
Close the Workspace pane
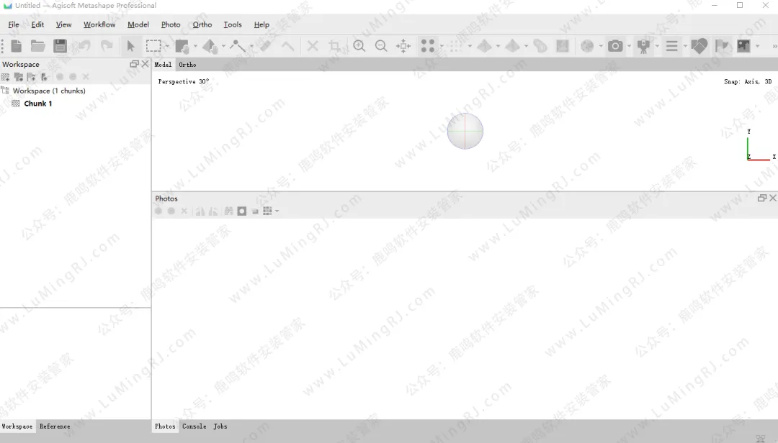coord(145,64)
